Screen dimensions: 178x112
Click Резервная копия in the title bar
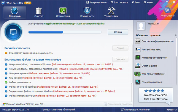(97, 2)
